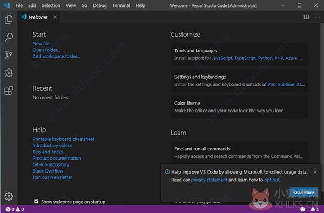Image resolution: width=324 pixels, height=213 pixels.
Task: Click the info icon in the notification
Action: (167, 171)
